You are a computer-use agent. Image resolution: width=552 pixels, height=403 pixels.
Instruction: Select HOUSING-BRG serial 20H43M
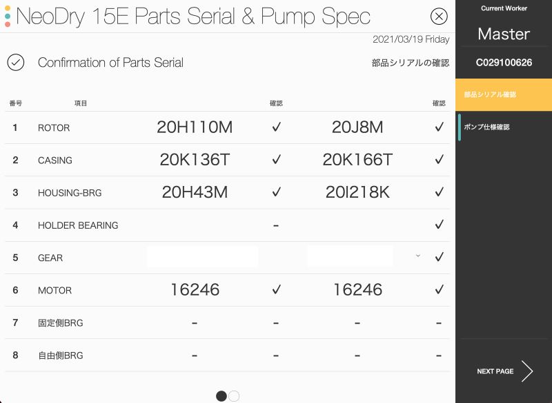(x=195, y=192)
